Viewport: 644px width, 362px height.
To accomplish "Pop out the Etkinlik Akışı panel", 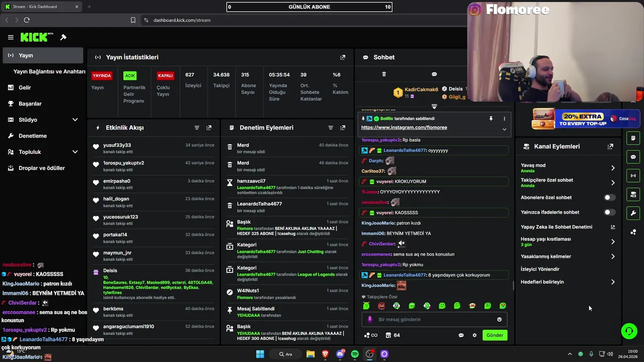I will (209, 128).
